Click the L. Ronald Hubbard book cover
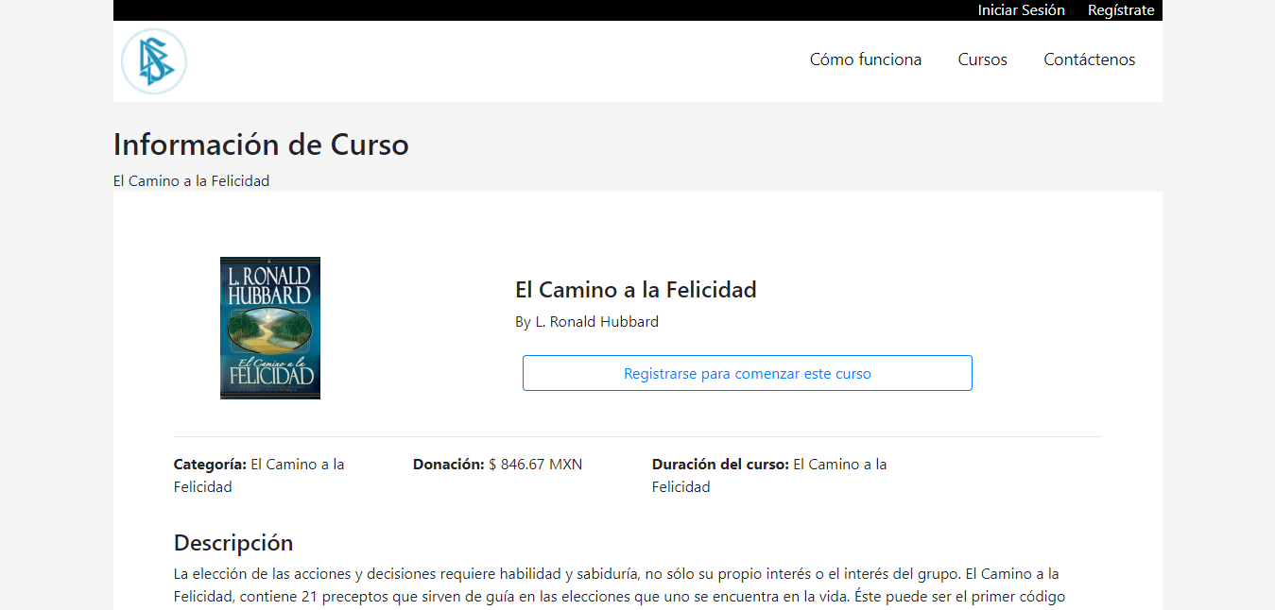Viewport: 1275px width, 610px height. [269, 328]
